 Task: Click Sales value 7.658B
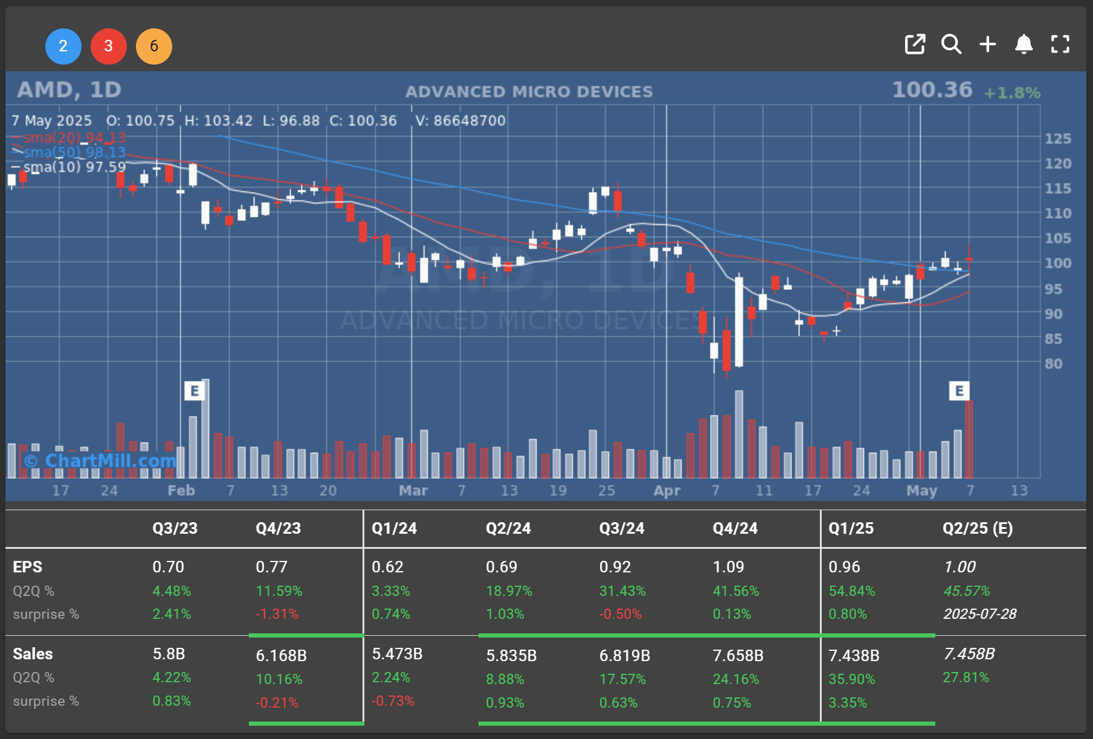point(738,656)
